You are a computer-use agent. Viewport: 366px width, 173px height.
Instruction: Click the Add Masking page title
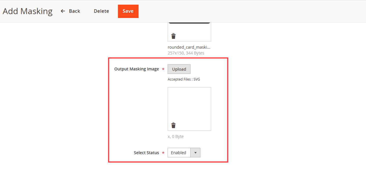point(28,11)
